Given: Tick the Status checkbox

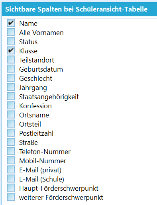Looking at the screenshot, I should (11, 41).
